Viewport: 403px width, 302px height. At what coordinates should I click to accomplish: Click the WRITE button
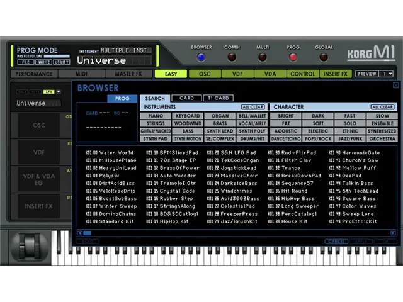[x=43, y=62]
